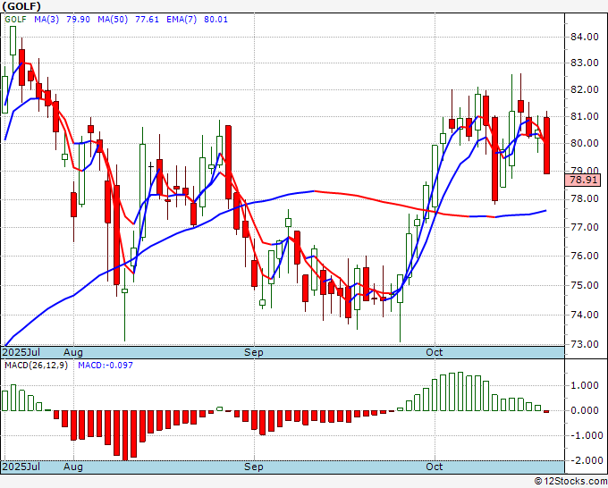Click the latest small red MACD bar

[546, 411]
